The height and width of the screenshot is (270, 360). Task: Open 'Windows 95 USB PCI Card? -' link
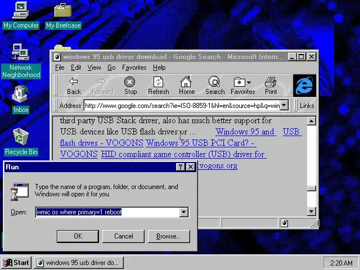(200, 143)
